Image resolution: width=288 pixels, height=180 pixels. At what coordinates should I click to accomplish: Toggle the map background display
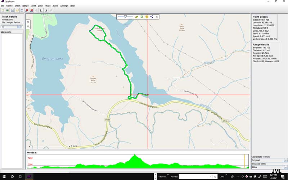pyautogui.click(x=142, y=17)
